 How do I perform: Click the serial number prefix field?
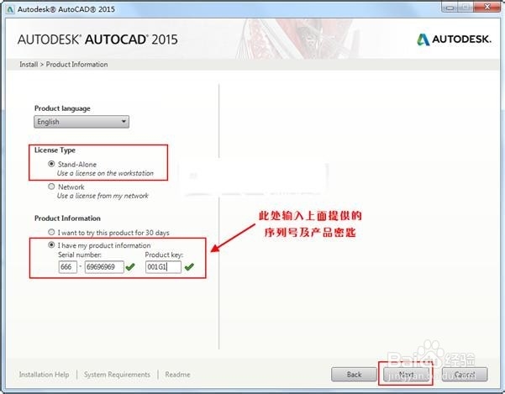point(67,267)
